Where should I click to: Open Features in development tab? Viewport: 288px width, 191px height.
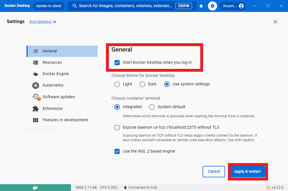(x=62, y=120)
